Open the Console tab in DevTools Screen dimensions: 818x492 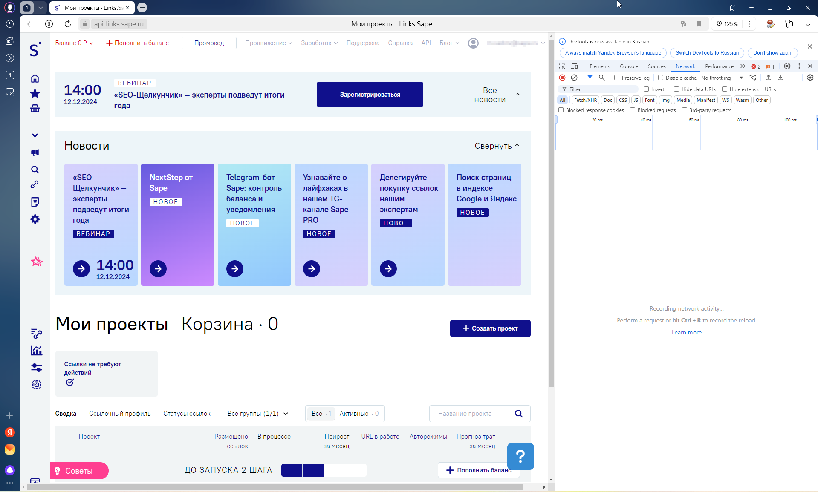[629, 66]
